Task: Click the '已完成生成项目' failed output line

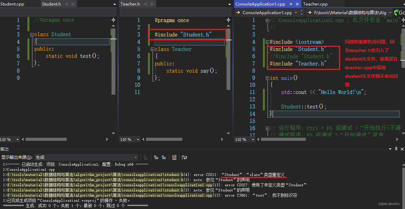Action: click(66, 200)
